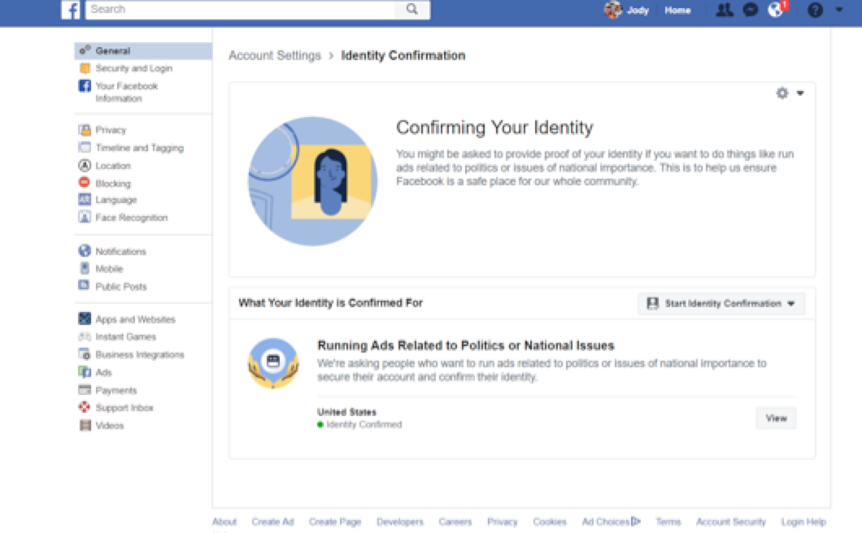Click the Face Recognition icon
Image resolution: width=862 pixels, height=533 pixels.
pos(85,217)
